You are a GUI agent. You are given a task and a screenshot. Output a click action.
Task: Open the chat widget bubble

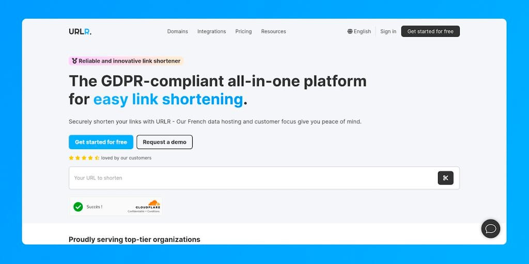pos(491,228)
